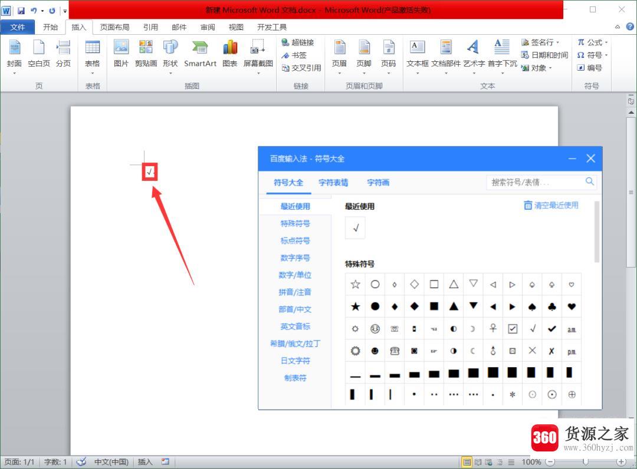Insert the checked box ☑ symbol

point(513,329)
